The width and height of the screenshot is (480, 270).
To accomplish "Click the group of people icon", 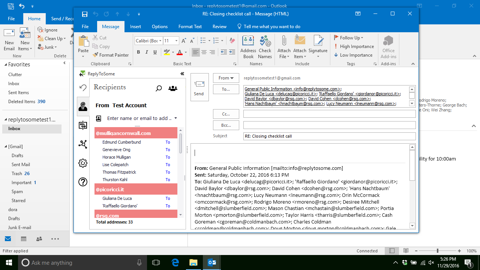I will click(x=173, y=88).
